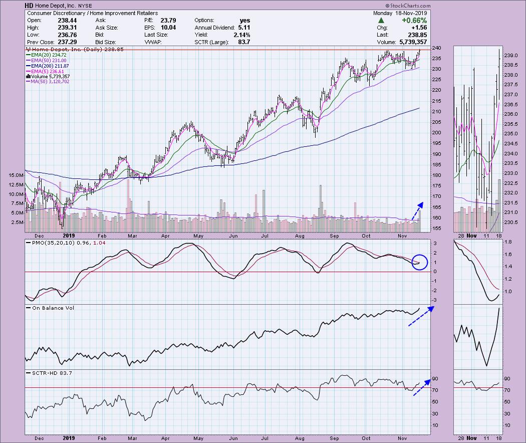Click the 155 price axis label

[436, 228]
